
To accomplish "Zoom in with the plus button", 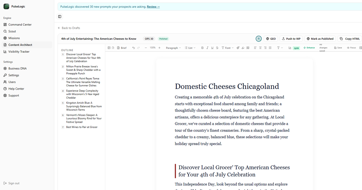I will 159,48.
